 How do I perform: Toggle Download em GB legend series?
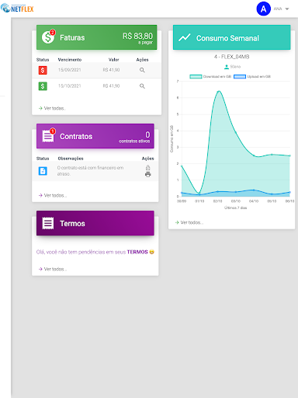(210, 76)
